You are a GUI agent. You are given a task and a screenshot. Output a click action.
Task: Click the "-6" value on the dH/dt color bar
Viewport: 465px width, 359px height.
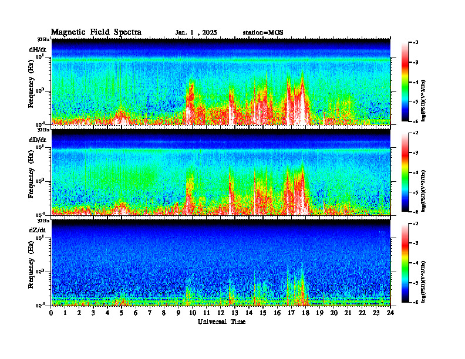tap(416, 121)
